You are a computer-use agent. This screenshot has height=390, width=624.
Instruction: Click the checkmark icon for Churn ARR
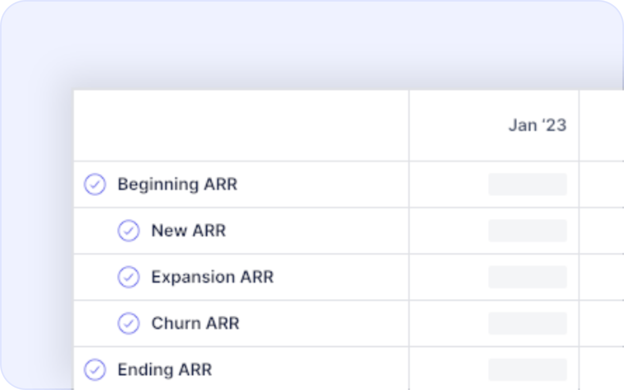128,323
